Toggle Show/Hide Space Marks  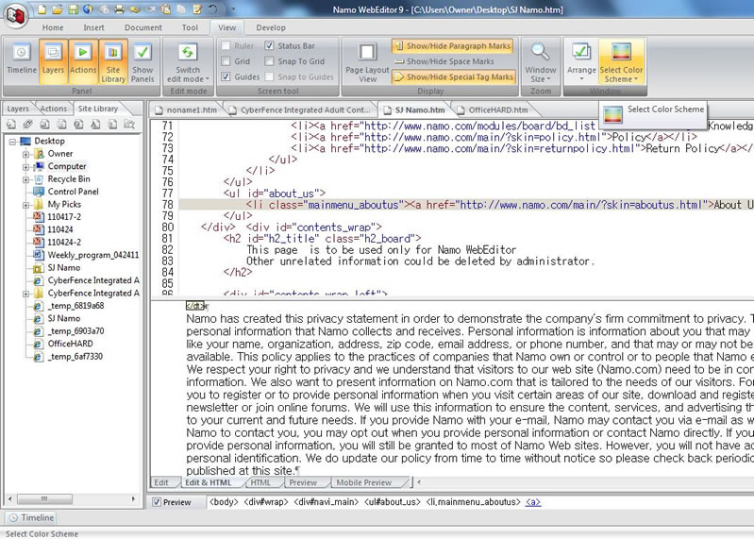444,61
